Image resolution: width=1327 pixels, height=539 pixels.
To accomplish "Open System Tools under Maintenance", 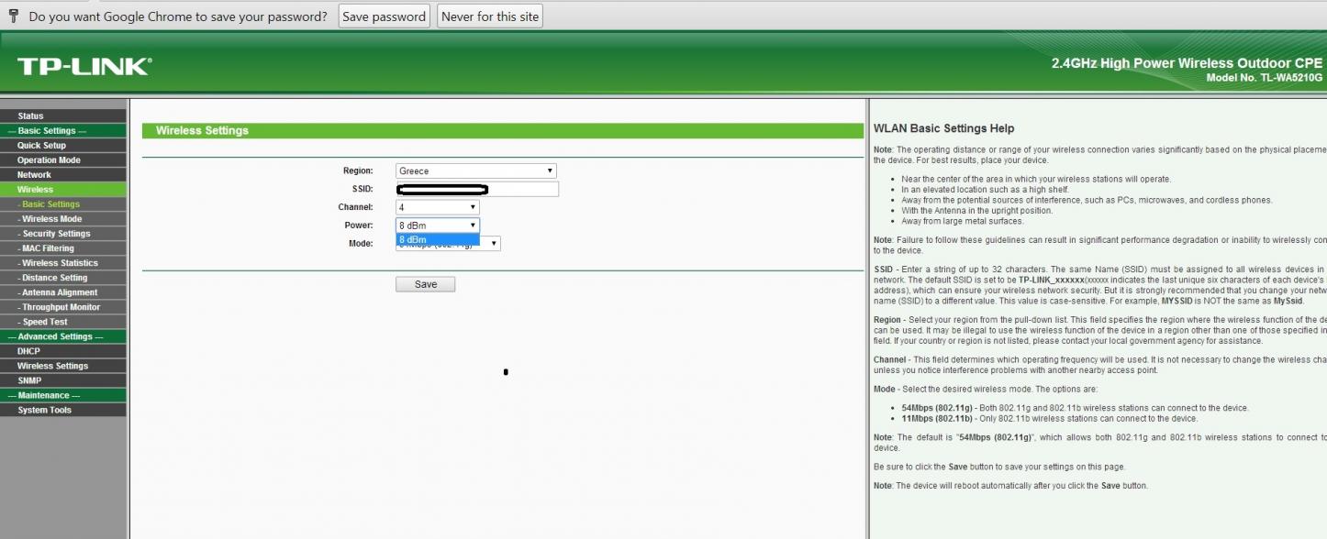I will click(44, 410).
